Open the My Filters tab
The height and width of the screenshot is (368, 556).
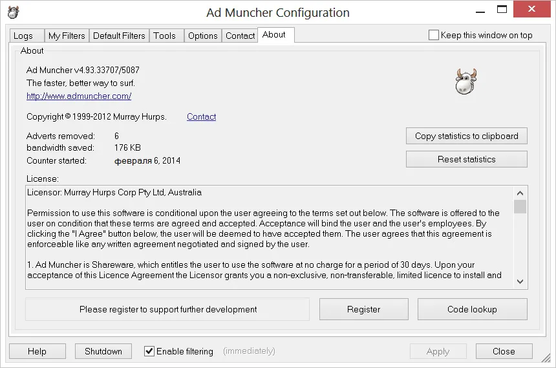67,36
